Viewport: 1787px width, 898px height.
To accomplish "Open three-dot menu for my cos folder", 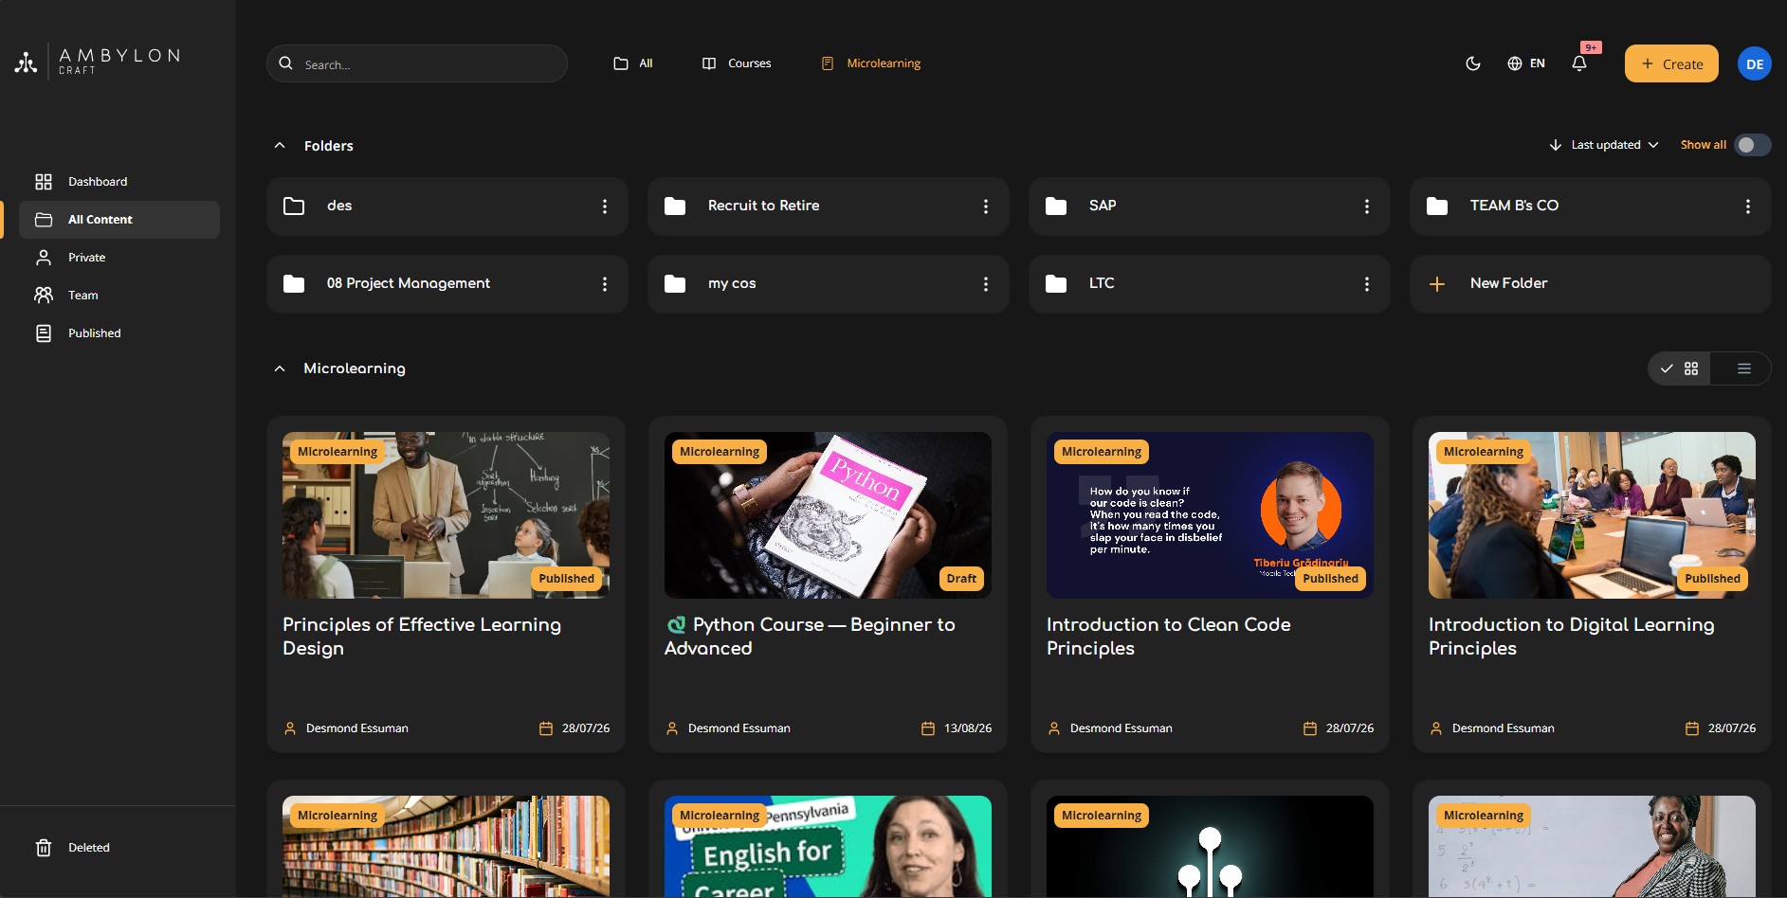I will (986, 284).
